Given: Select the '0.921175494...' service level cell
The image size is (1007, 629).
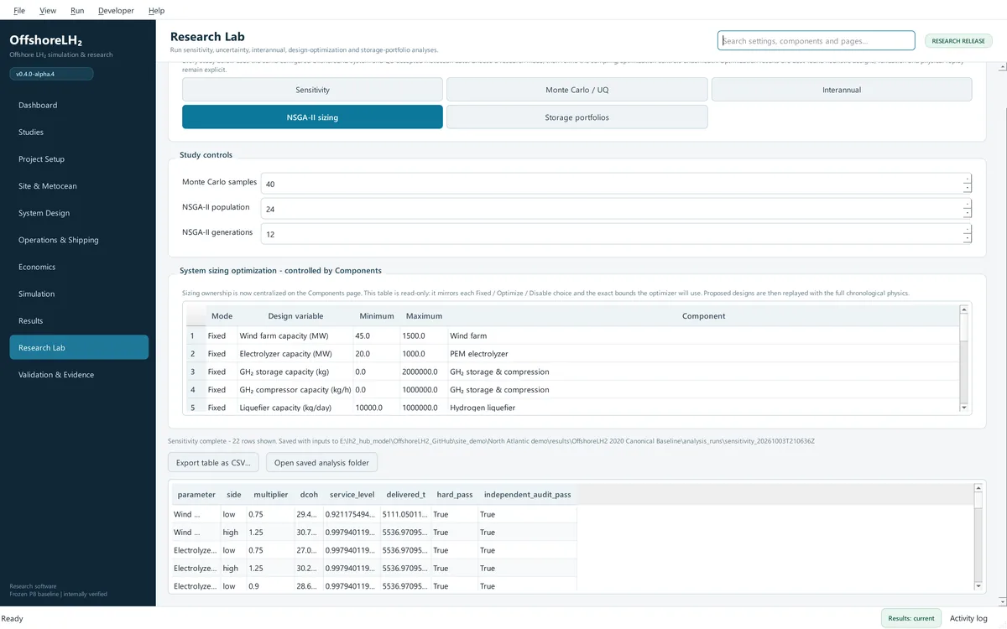Looking at the screenshot, I should 352,514.
